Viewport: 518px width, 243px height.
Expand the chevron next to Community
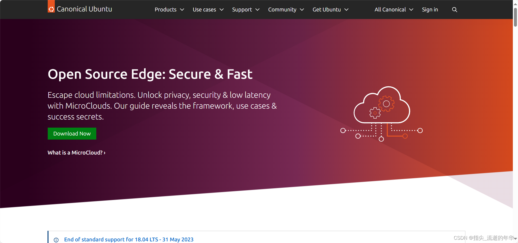(x=302, y=10)
